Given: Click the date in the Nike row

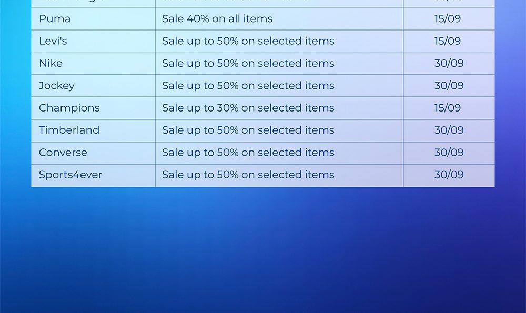Looking at the screenshot, I should tap(449, 63).
